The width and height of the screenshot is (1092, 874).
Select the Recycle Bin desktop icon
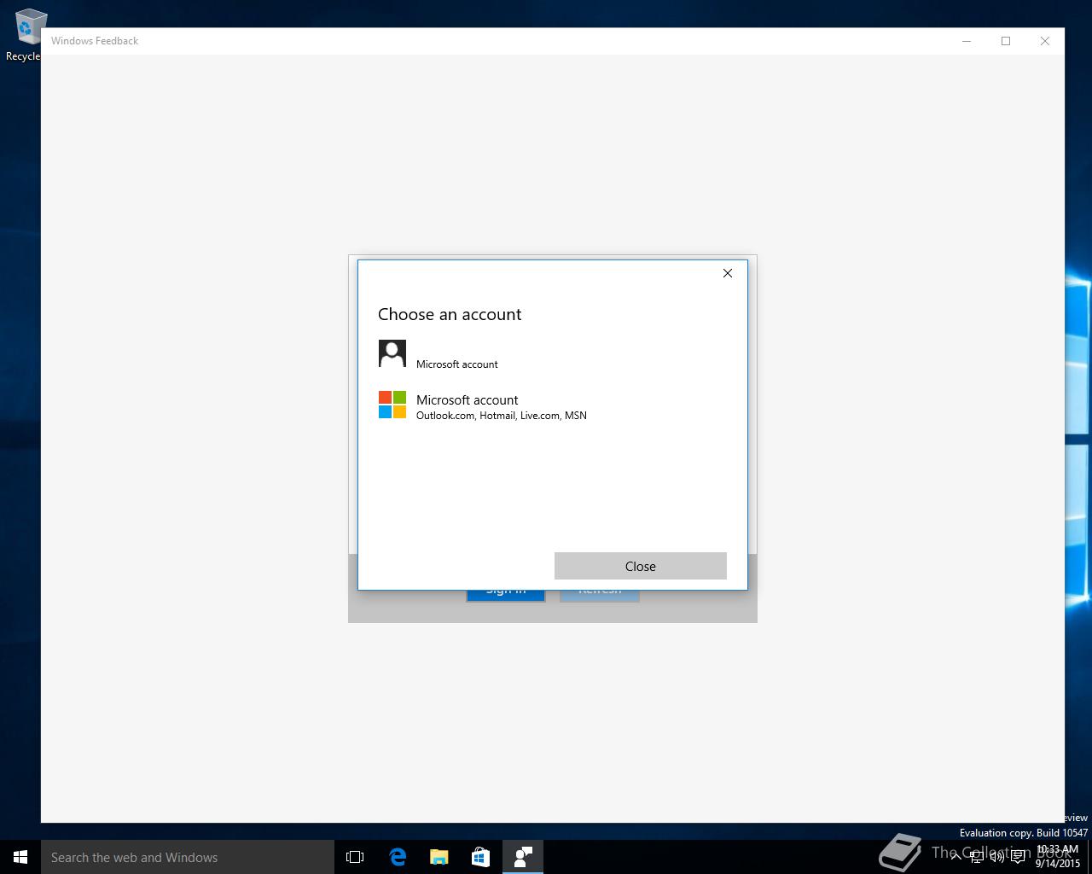click(26, 36)
